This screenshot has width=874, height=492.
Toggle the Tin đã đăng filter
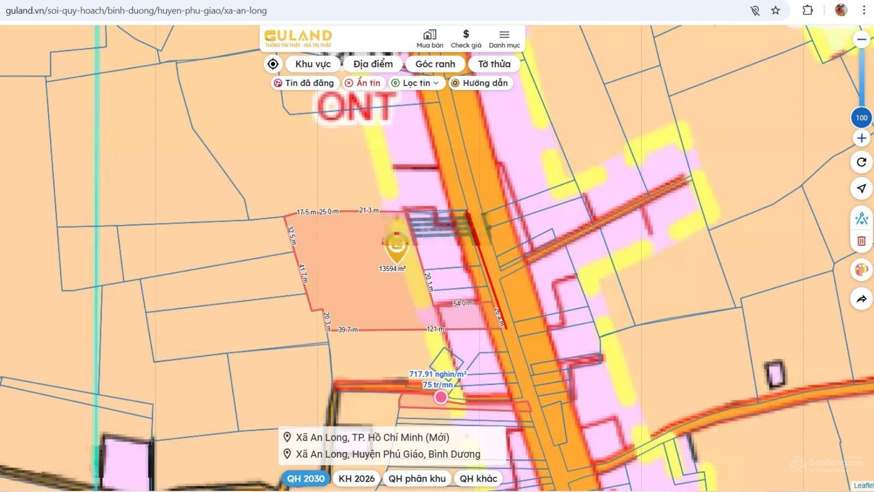point(303,83)
